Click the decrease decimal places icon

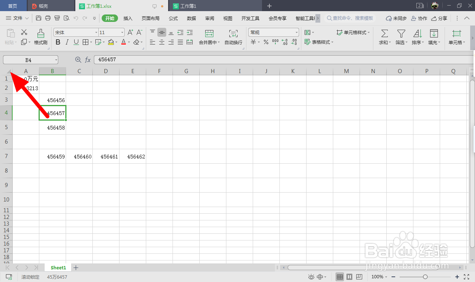click(294, 42)
